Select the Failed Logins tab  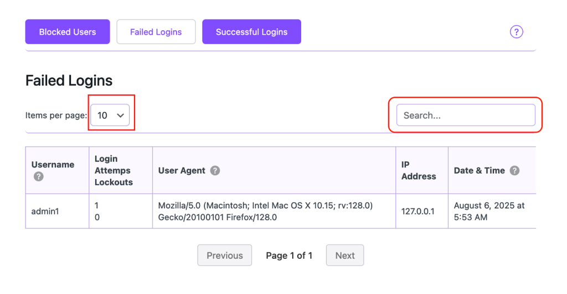pos(156,32)
